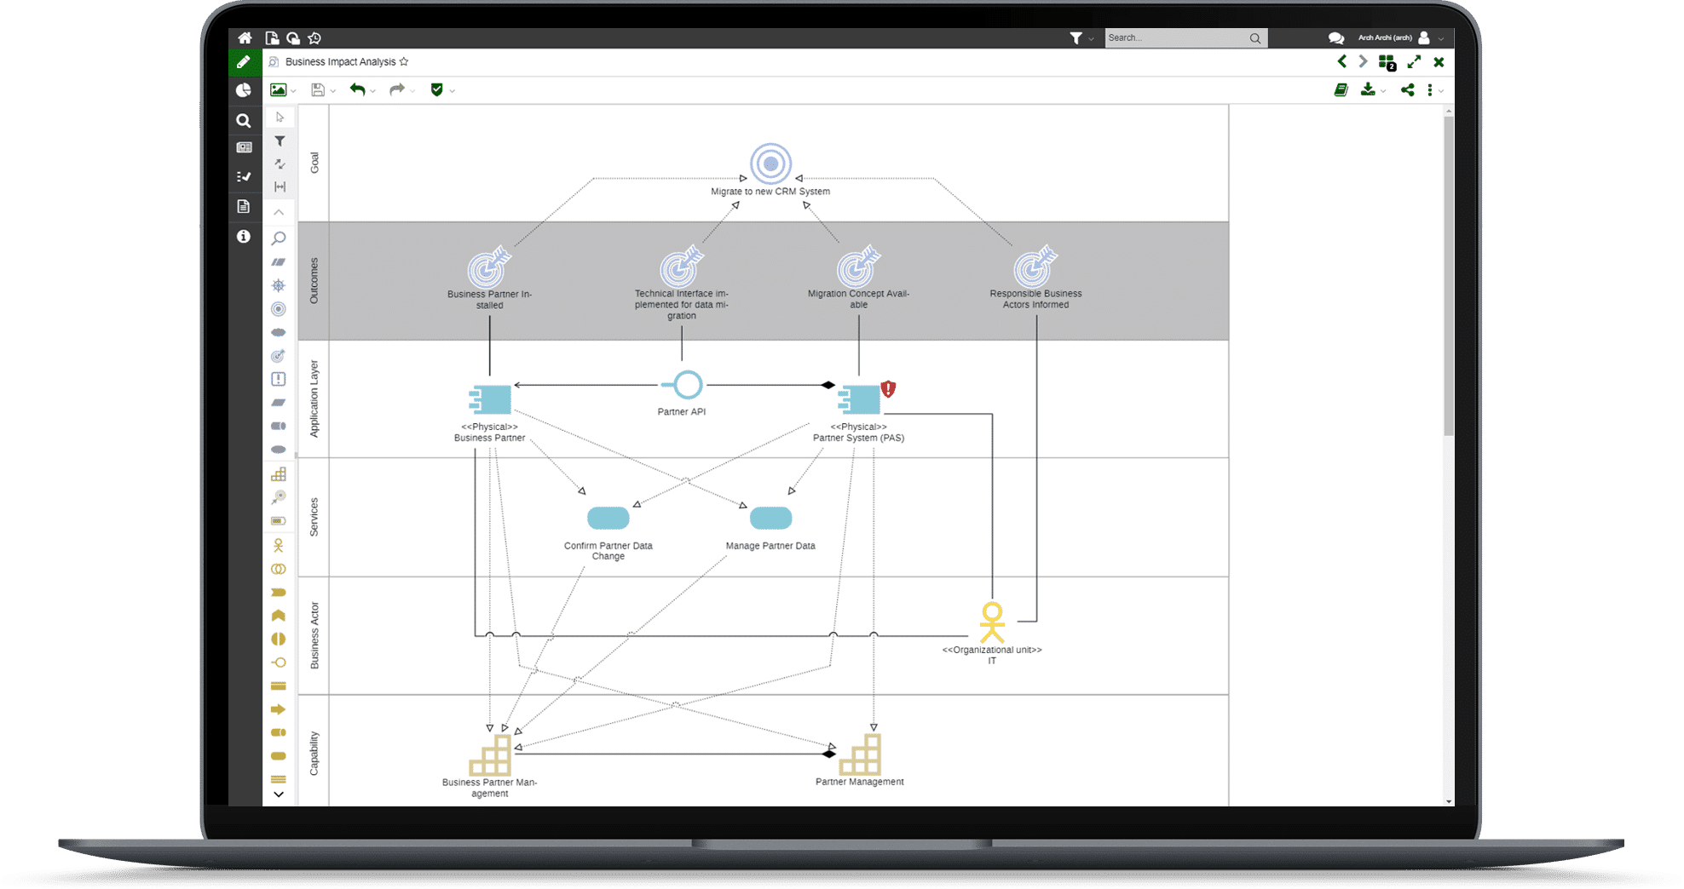This screenshot has height=889, width=1684.
Task: Open the export dropdown next to the download icon
Action: pyautogui.click(x=1382, y=90)
